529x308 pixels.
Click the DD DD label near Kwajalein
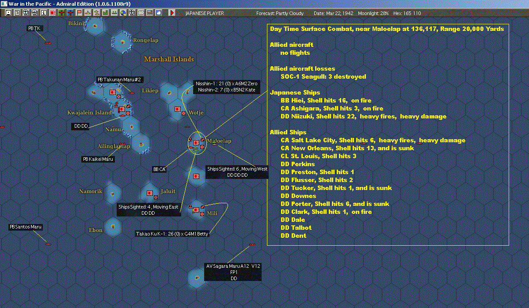81,126
